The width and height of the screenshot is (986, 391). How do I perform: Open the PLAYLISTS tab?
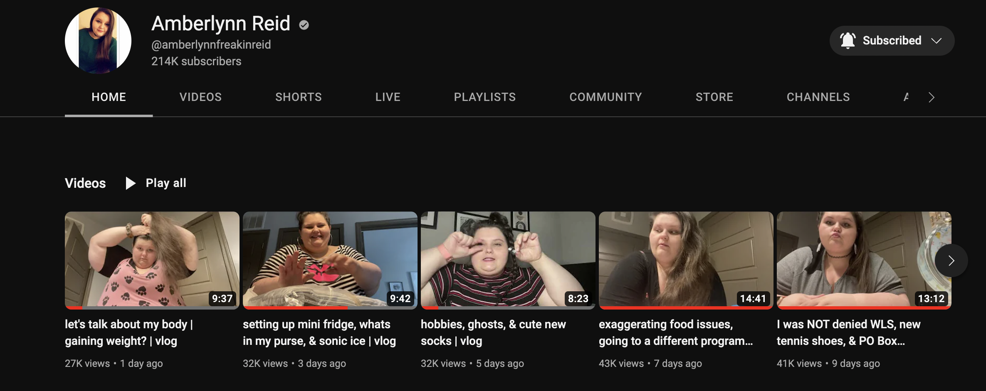click(x=485, y=97)
